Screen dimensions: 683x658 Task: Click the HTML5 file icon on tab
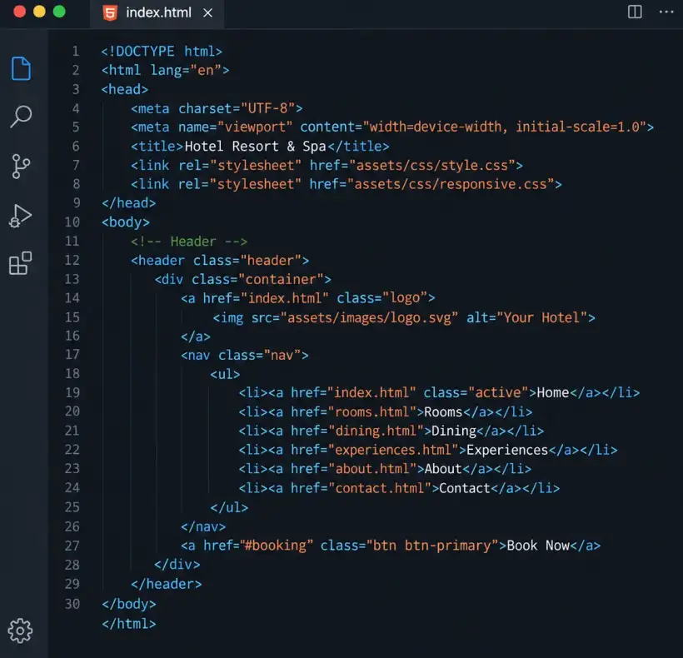pyautogui.click(x=110, y=12)
